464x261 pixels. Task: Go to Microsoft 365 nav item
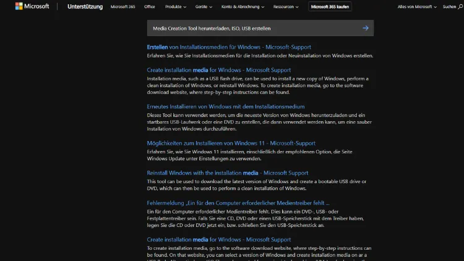[x=123, y=7]
